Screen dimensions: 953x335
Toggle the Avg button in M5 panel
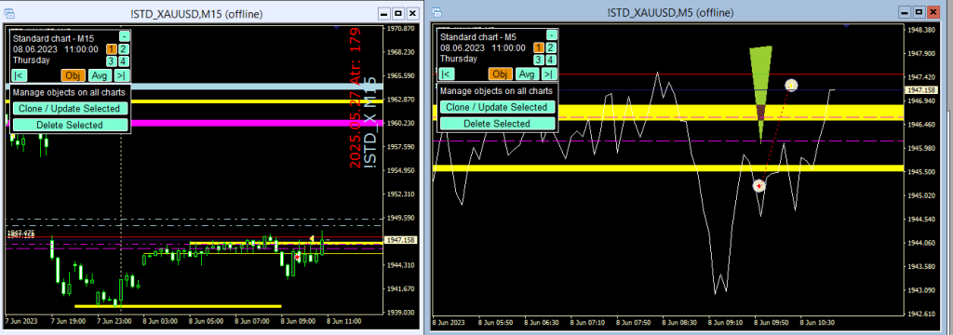pyautogui.click(x=527, y=74)
